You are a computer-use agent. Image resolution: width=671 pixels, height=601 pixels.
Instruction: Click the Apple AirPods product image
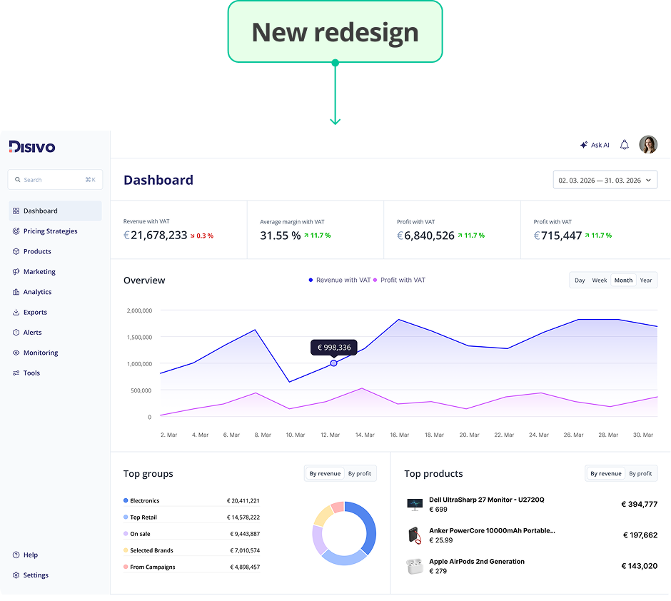pyautogui.click(x=415, y=566)
